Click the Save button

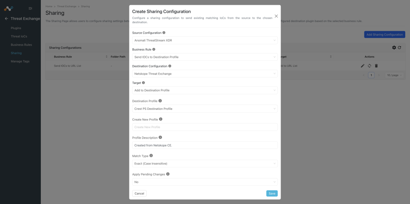[x=272, y=193]
